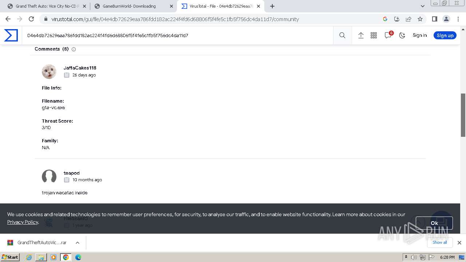466x262 pixels.
Task: Click the network tray icon
Action: [x=423, y=257]
